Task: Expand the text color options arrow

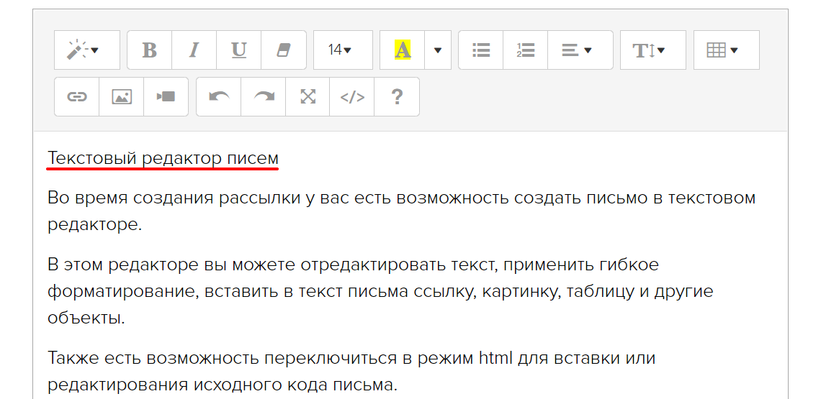Action: point(438,50)
